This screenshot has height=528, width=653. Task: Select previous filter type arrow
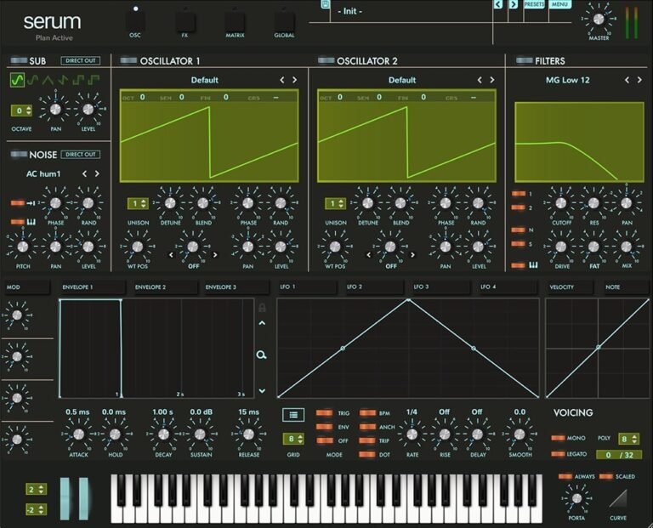pos(627,80)
